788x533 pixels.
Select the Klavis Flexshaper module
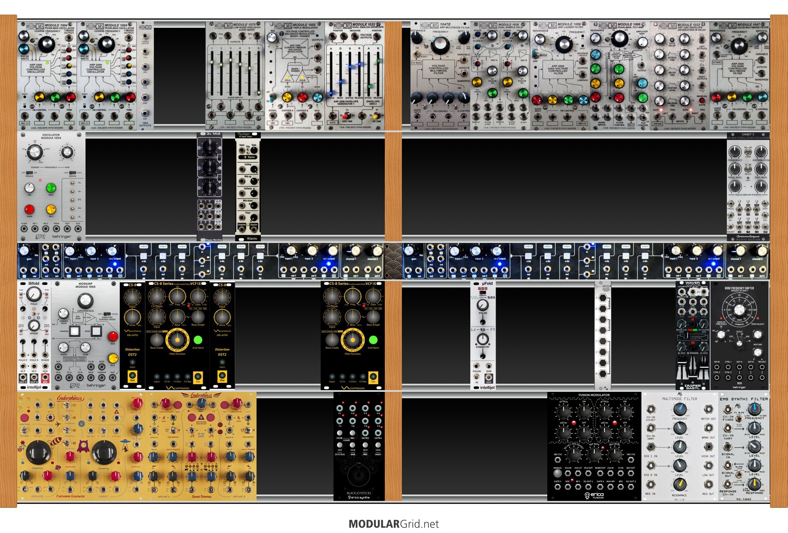click(x=248, y=187)
